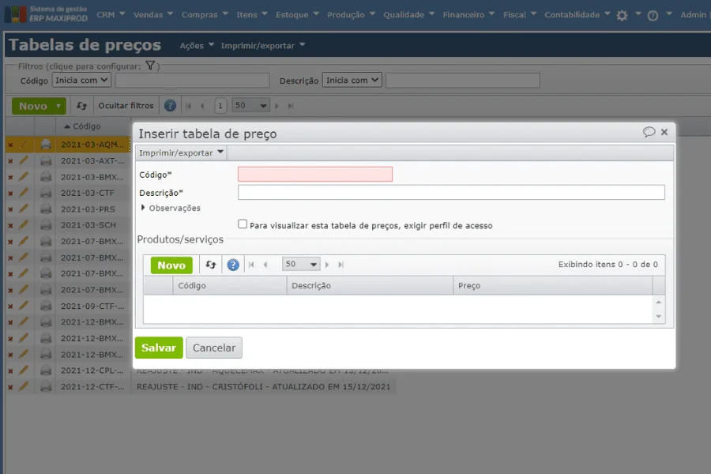Open the help question-mark menu in top bar
Image resolution: width=711 pixels, height=474 pixels.
coord(653,16)
